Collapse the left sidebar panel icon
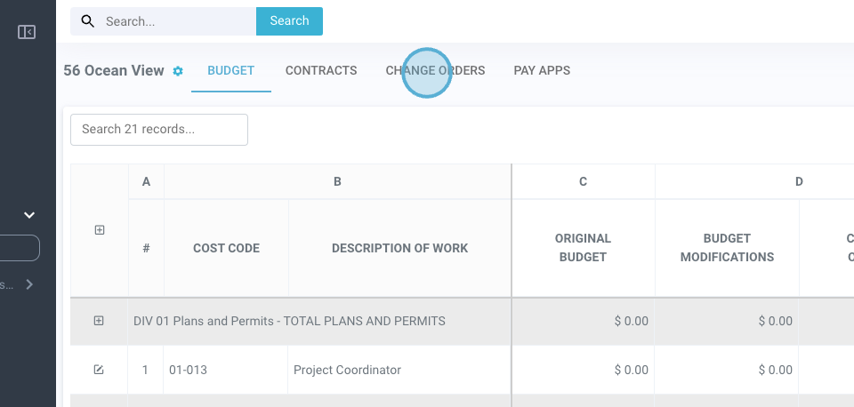This screenshot has width=854, height=407. click(x=27, y=32)
